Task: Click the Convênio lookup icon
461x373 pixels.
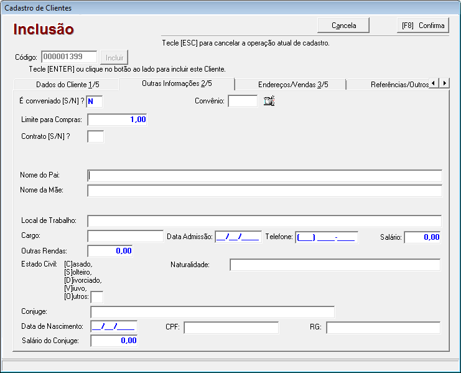Action: click(269, 101)
